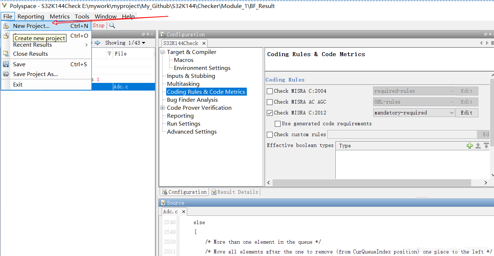Close the Adc.c source tab

[x=184, y=211]
